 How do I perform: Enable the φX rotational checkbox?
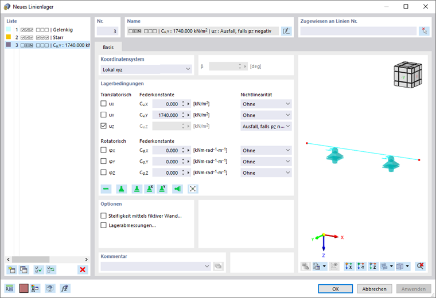point(103,150)
